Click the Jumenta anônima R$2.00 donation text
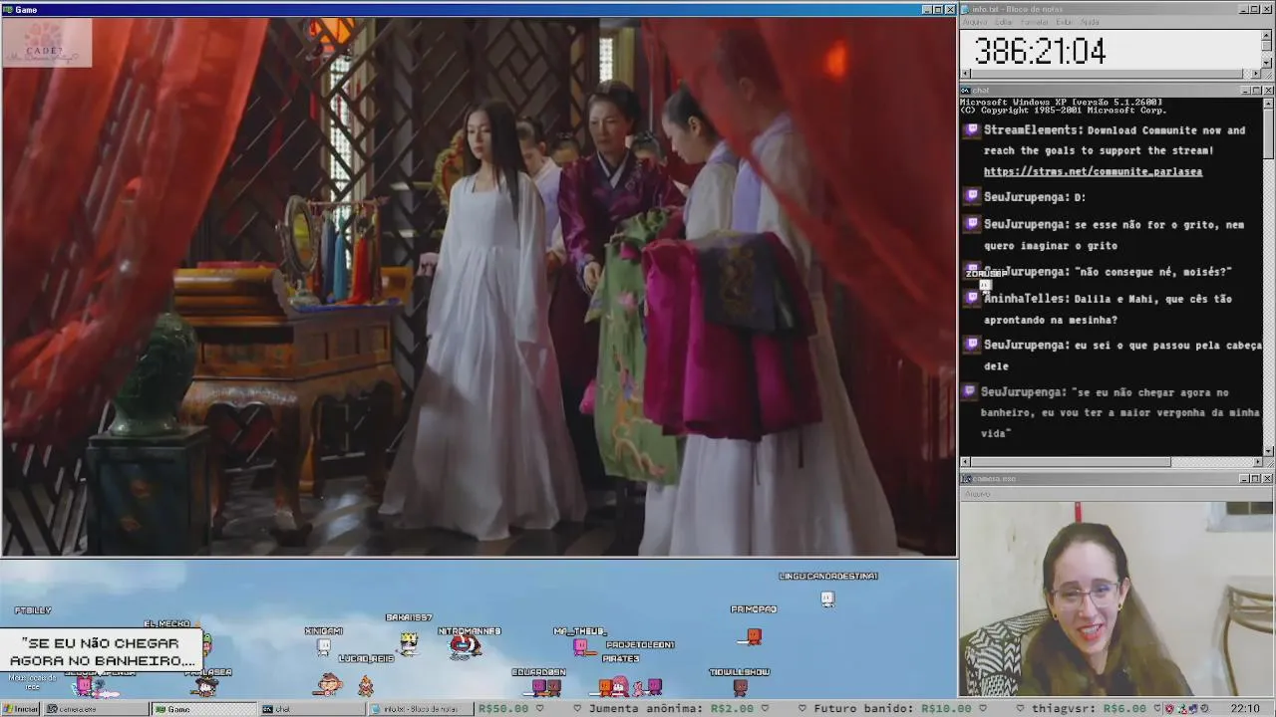1276x717 pixels. point(671,709)
